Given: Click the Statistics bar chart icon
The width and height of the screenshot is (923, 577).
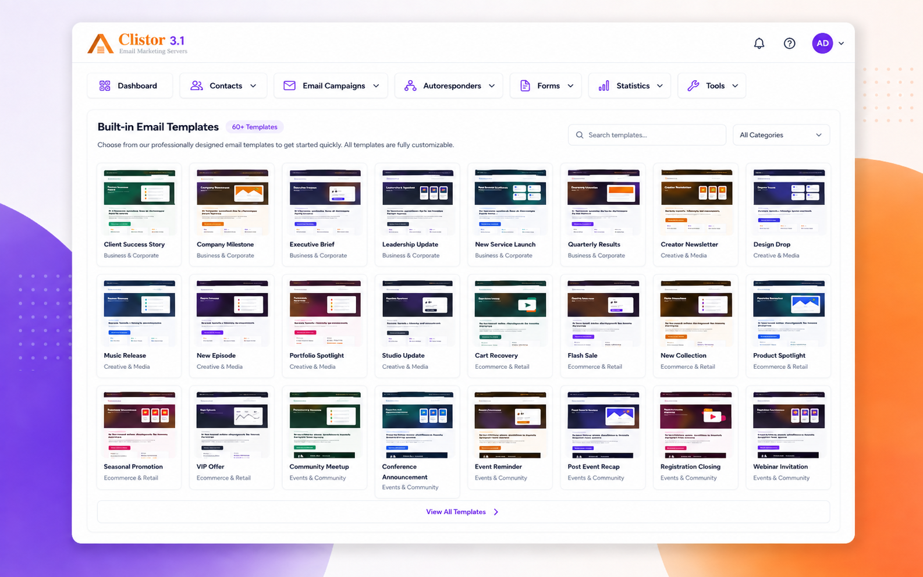Looking at the screenshot, I should (x=603, y=86).
